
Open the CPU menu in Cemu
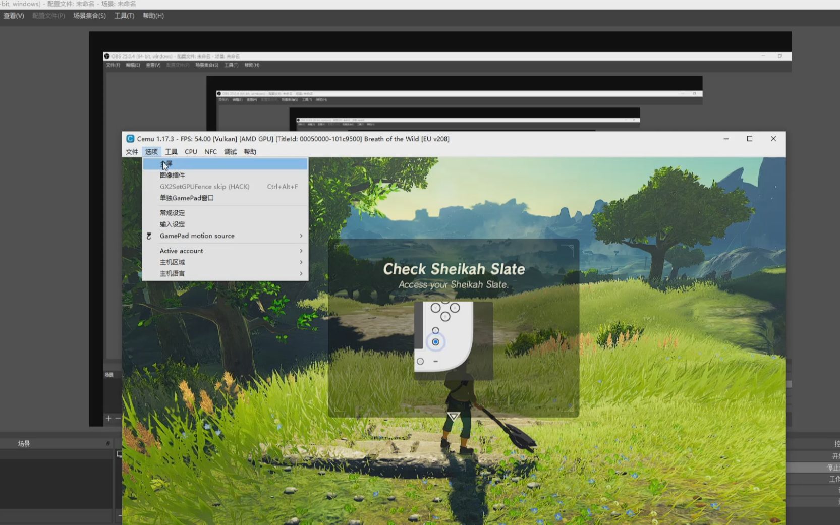pos(190,151)
